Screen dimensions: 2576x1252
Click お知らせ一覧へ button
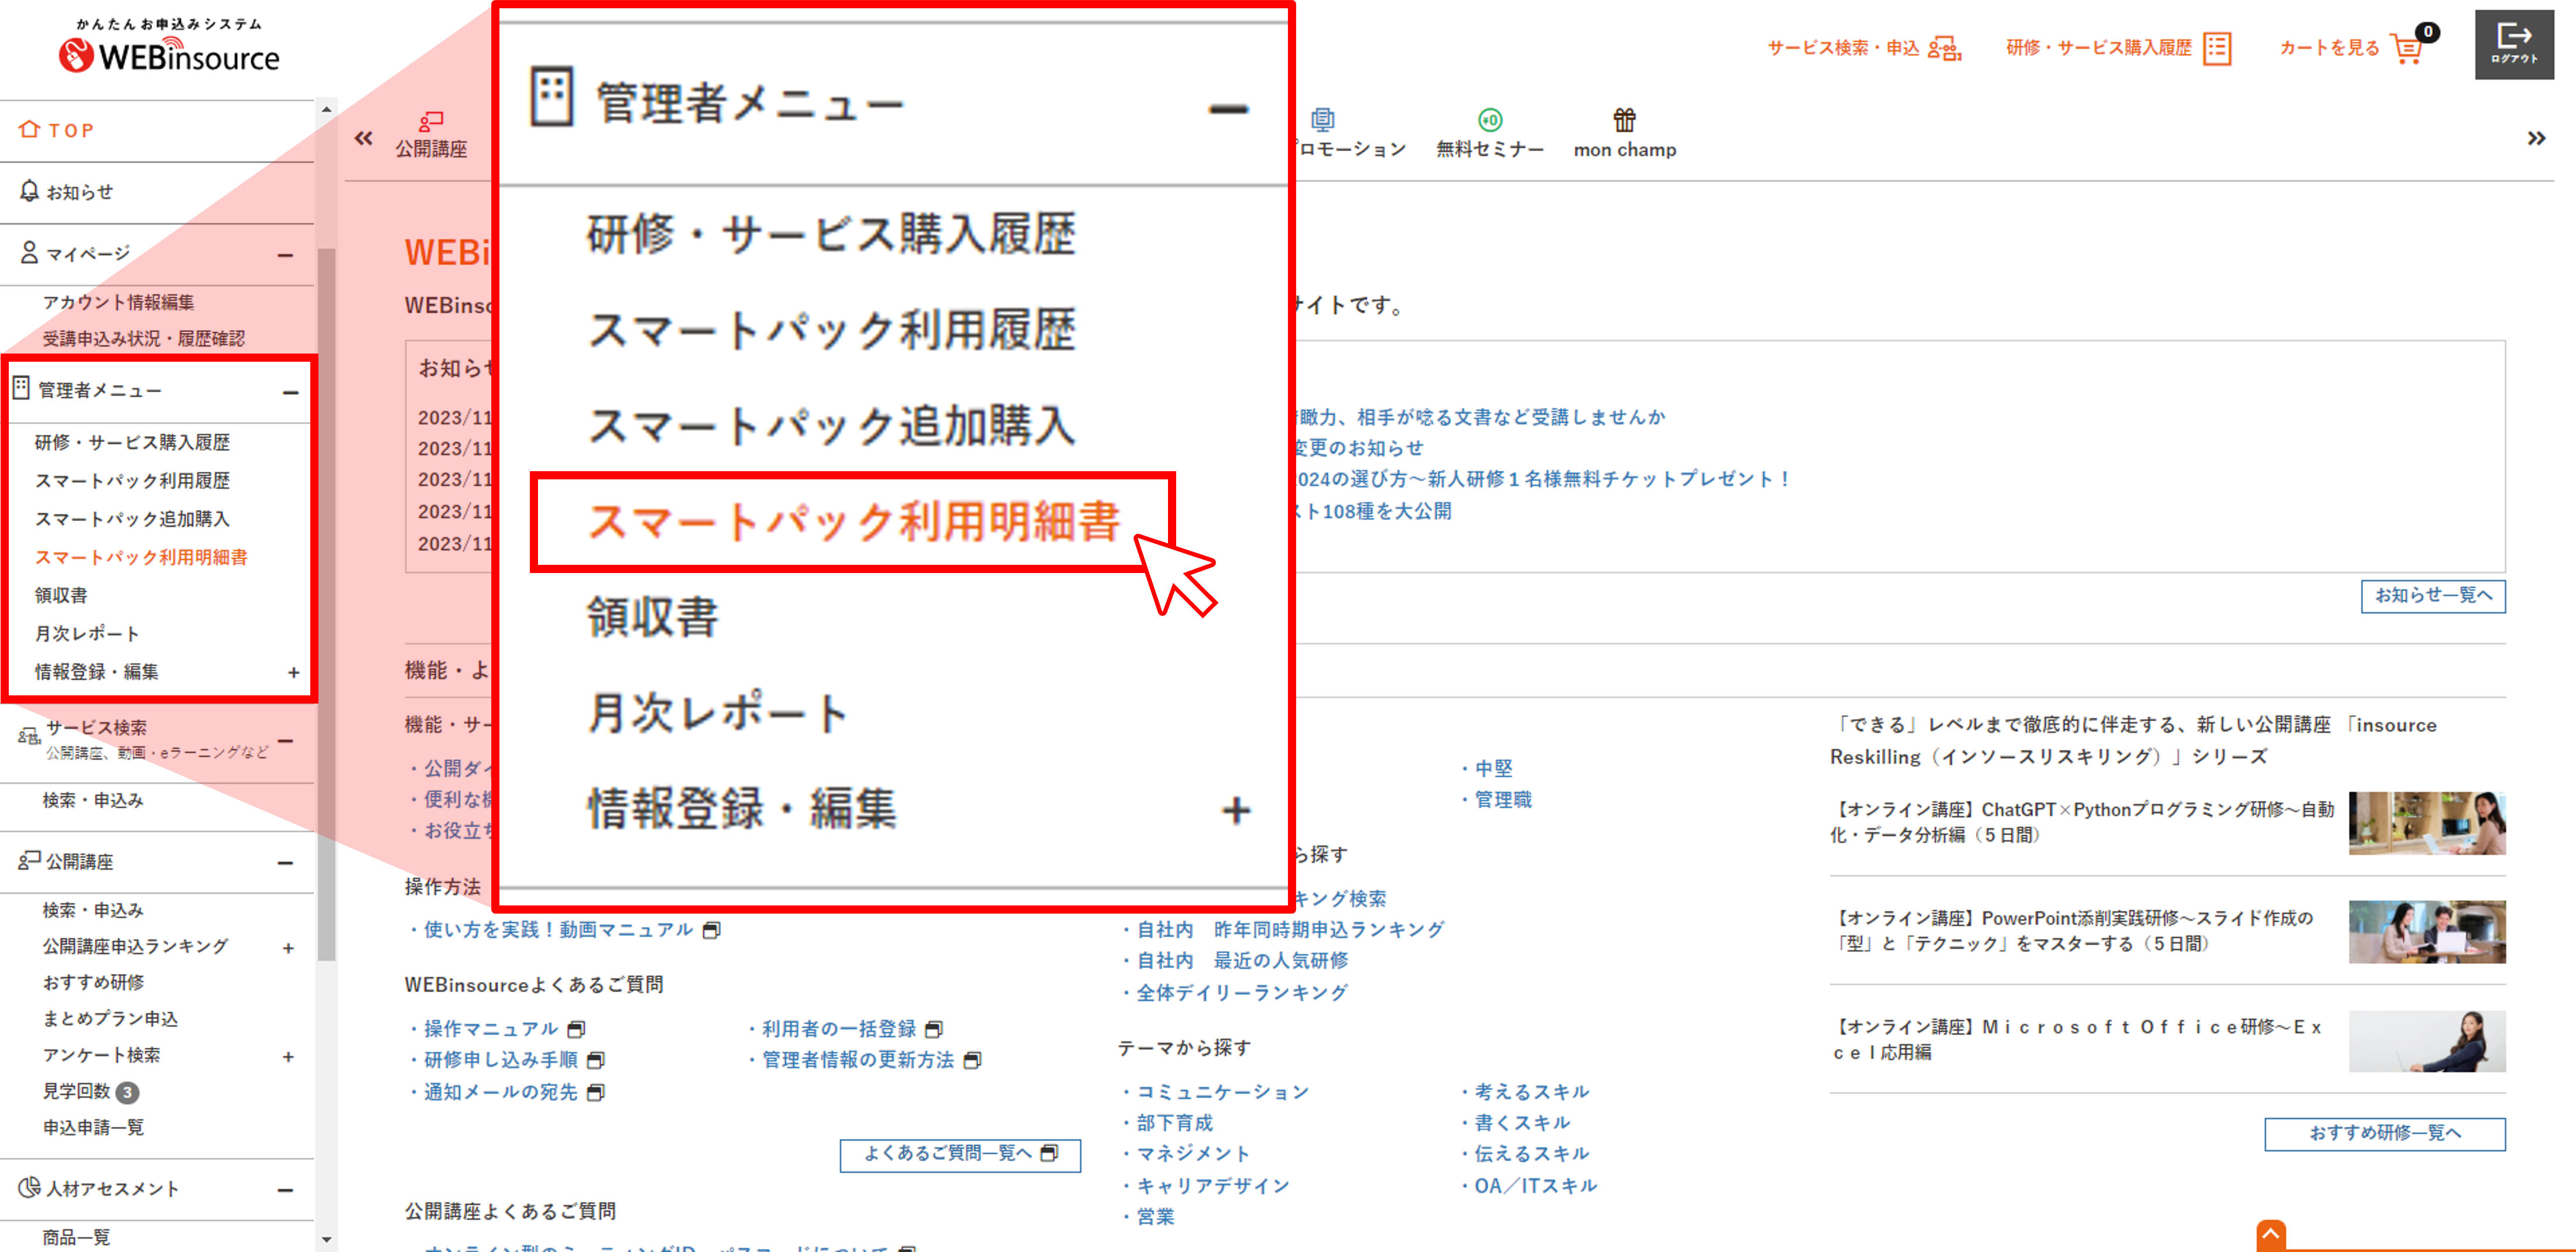click(2432, 596)
